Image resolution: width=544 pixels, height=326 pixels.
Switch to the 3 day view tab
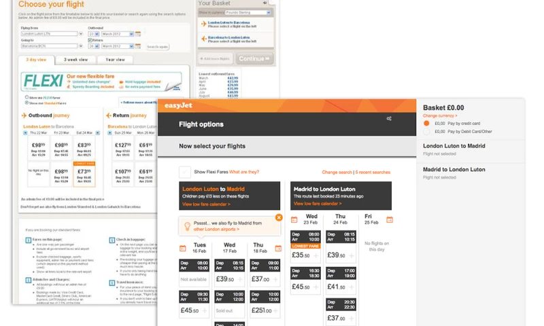tap(36, 60)
